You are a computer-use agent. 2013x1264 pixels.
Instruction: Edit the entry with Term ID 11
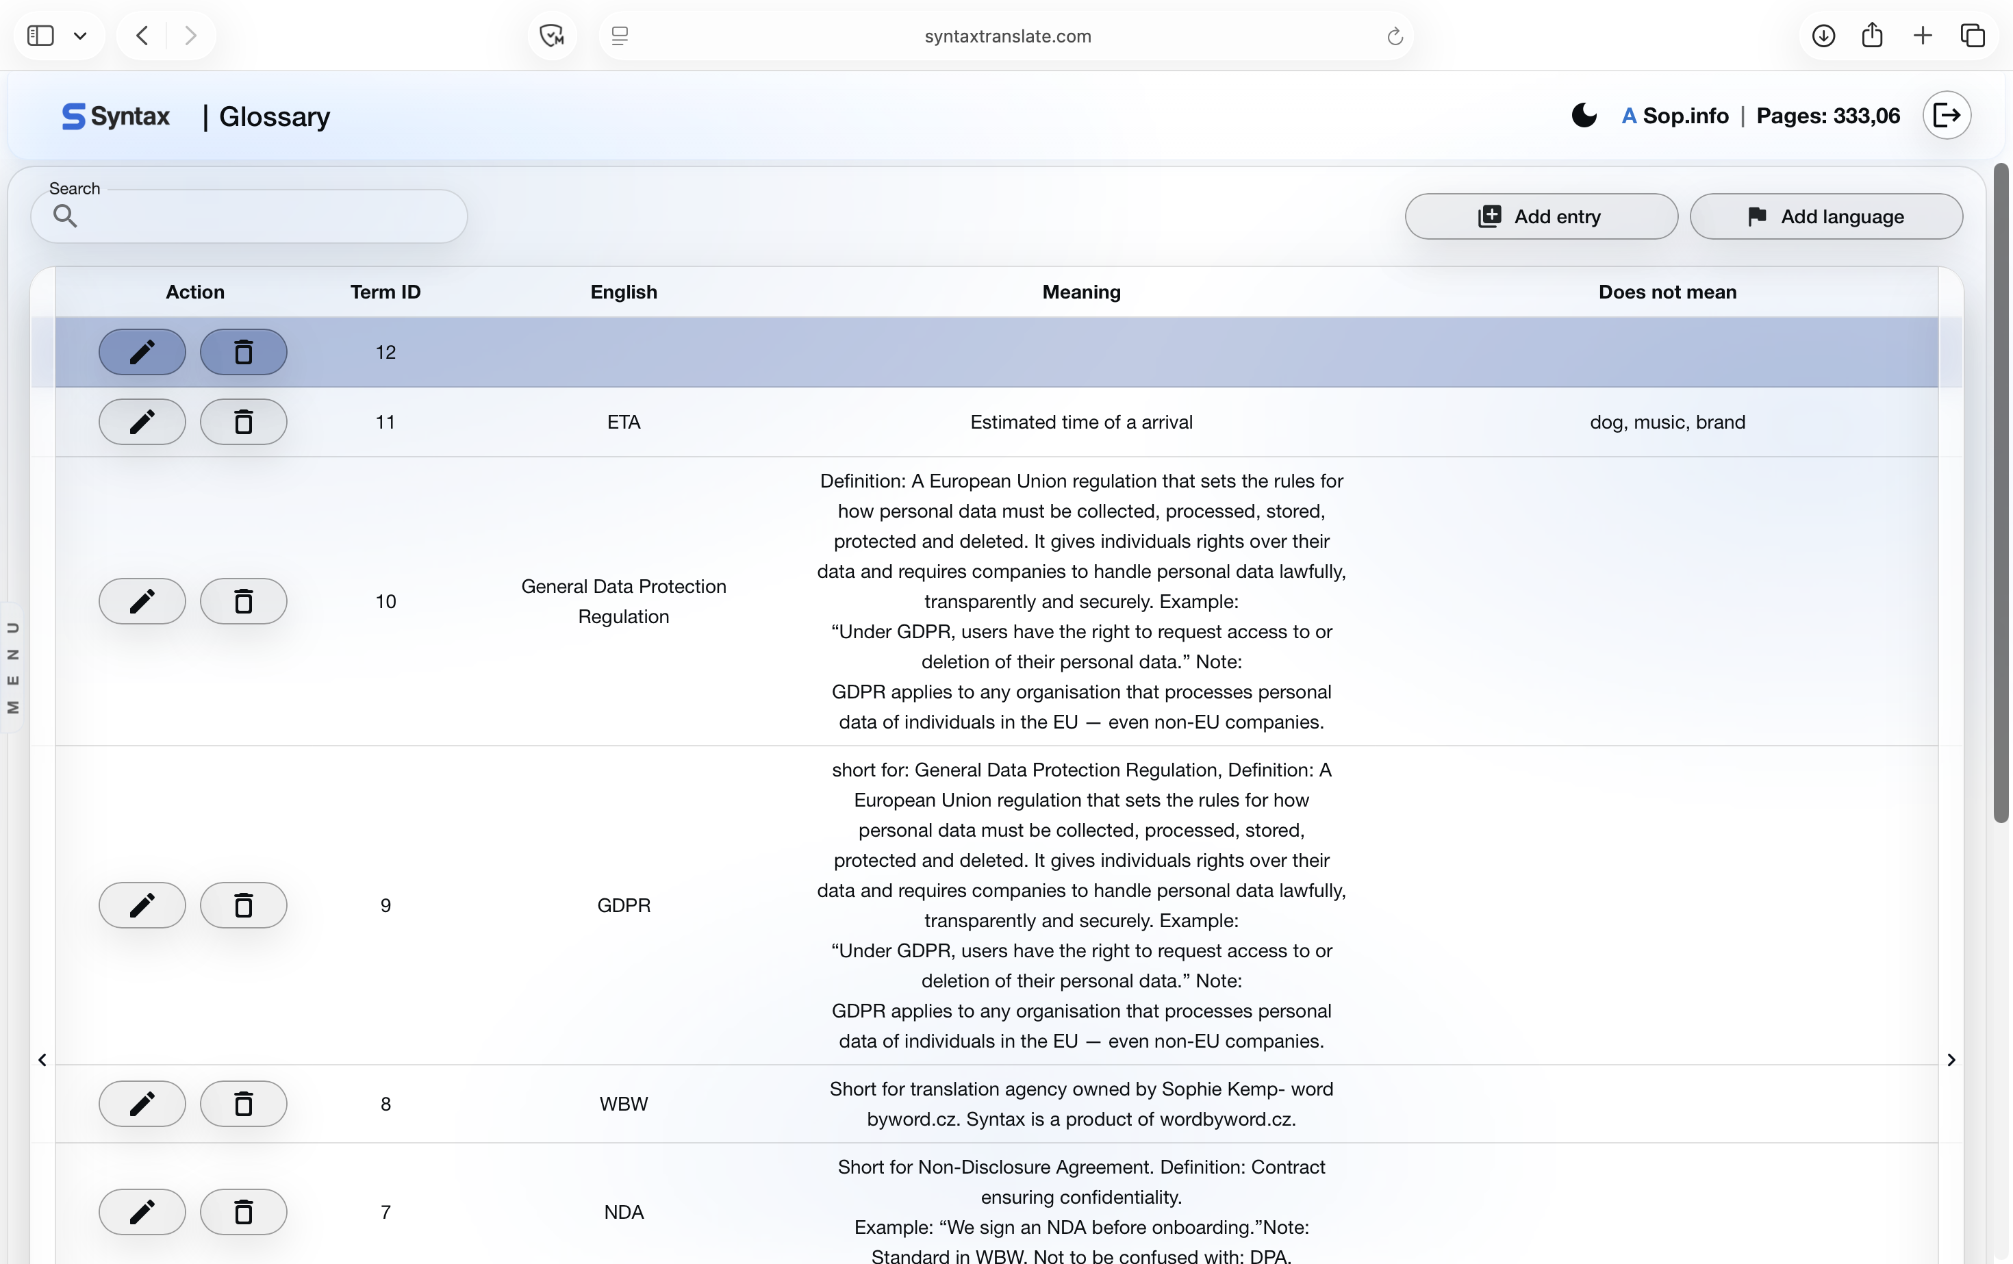pos(141,422)
